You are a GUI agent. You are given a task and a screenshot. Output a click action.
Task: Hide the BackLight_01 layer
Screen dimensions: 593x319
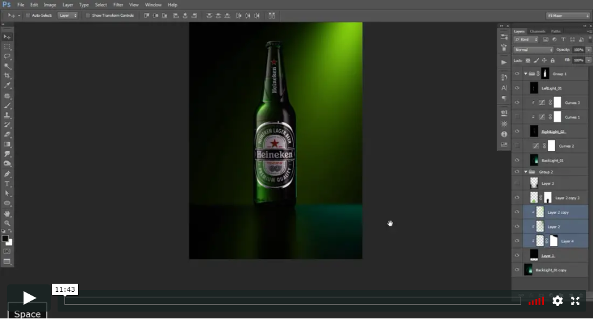click(517, 160)
